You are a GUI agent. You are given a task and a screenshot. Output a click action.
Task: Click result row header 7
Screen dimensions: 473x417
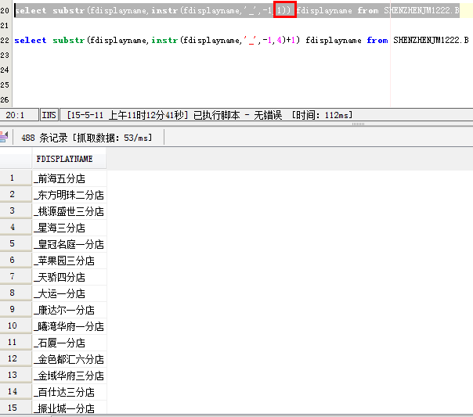(x=16, y=277)
